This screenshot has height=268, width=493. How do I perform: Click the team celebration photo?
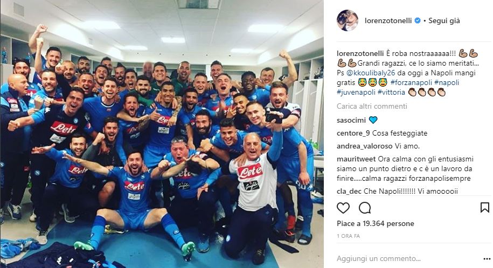[x=162, y=134]
